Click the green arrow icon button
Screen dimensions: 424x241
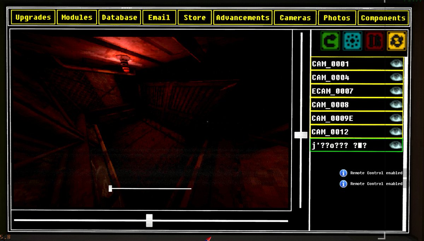(330, 41)
